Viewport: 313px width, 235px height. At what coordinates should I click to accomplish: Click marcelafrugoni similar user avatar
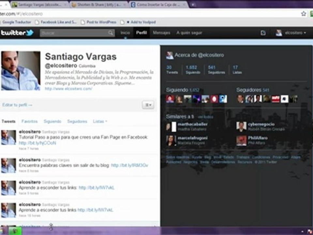[x=171, y=140]
